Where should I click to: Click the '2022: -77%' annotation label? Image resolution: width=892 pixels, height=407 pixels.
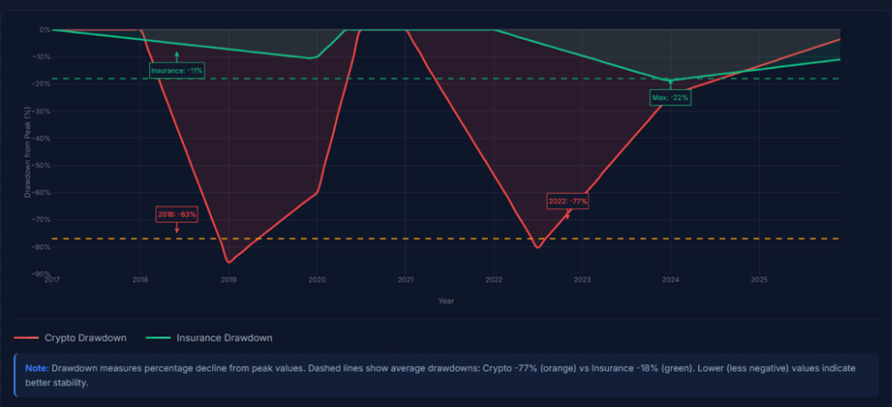pos(568,202)
